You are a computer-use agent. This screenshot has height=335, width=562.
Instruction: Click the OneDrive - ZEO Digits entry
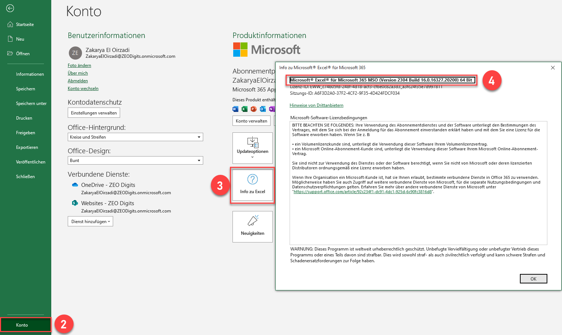(108, 185)
